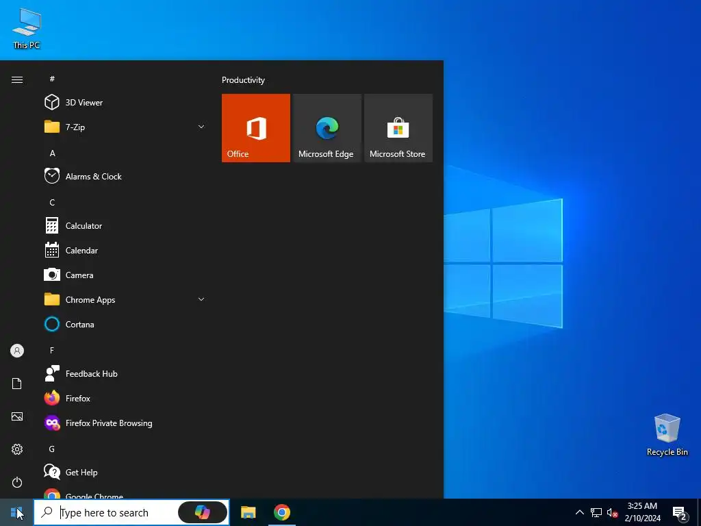Open the network status tray icon
The image size is (701, 526).
pos(596,512)
